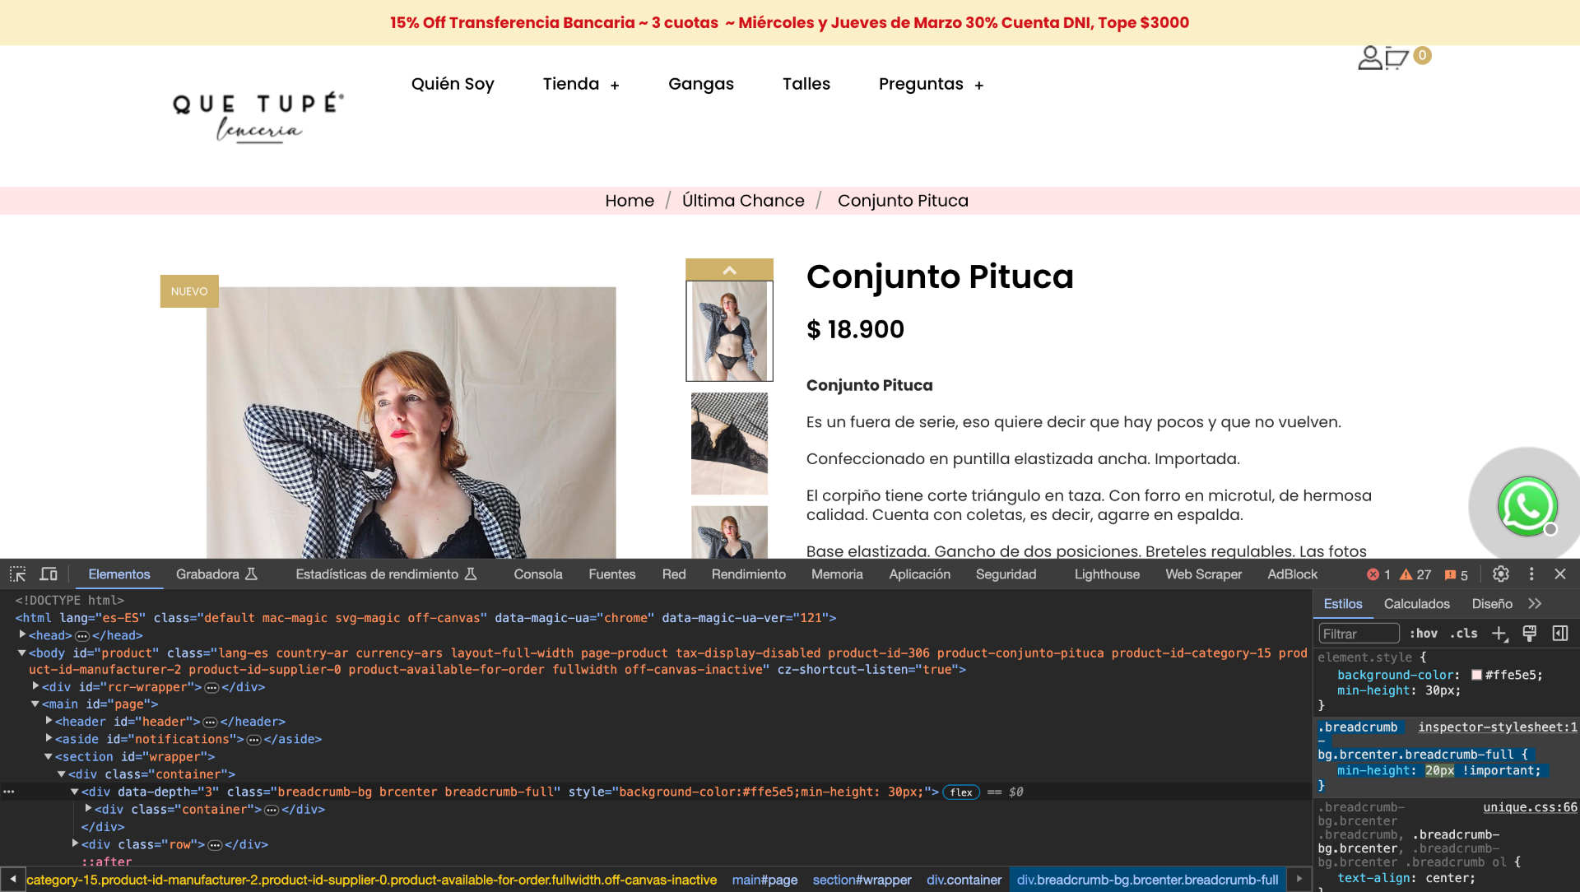Open the DevTools three-dot menu
Viewport: 1580px width, 892px height.
(x=1531, y=574)
